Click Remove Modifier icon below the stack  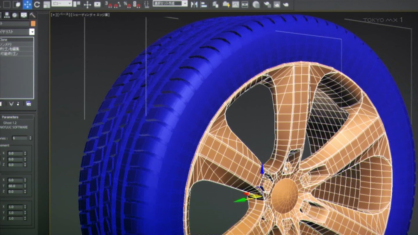(x=18, y=104)
